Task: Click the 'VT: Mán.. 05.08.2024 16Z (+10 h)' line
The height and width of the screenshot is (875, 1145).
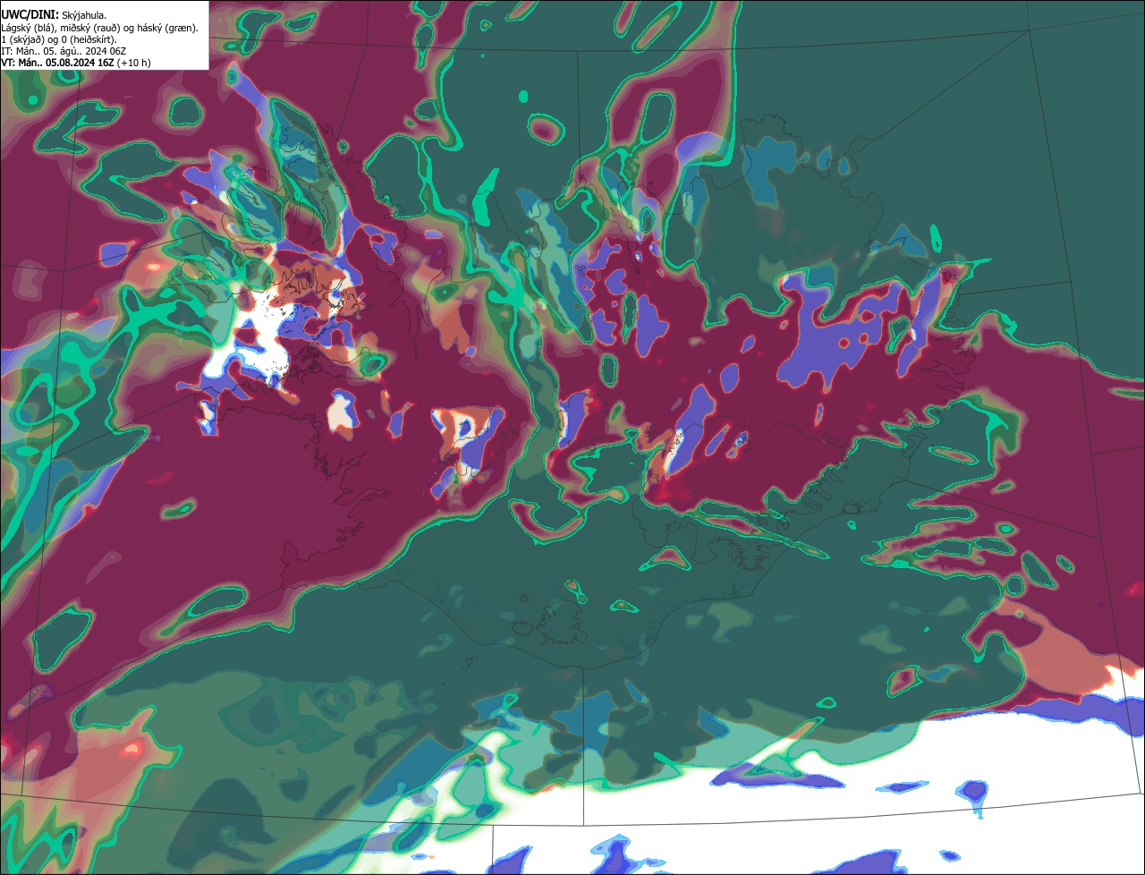Action: [75, 63]
